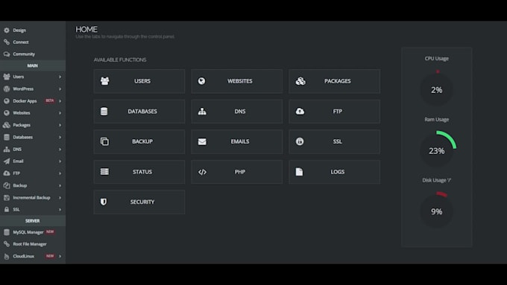Click the Databases cylinder icon in sidebar
Viewport: 507px width, 285px height.
[7, 137]
